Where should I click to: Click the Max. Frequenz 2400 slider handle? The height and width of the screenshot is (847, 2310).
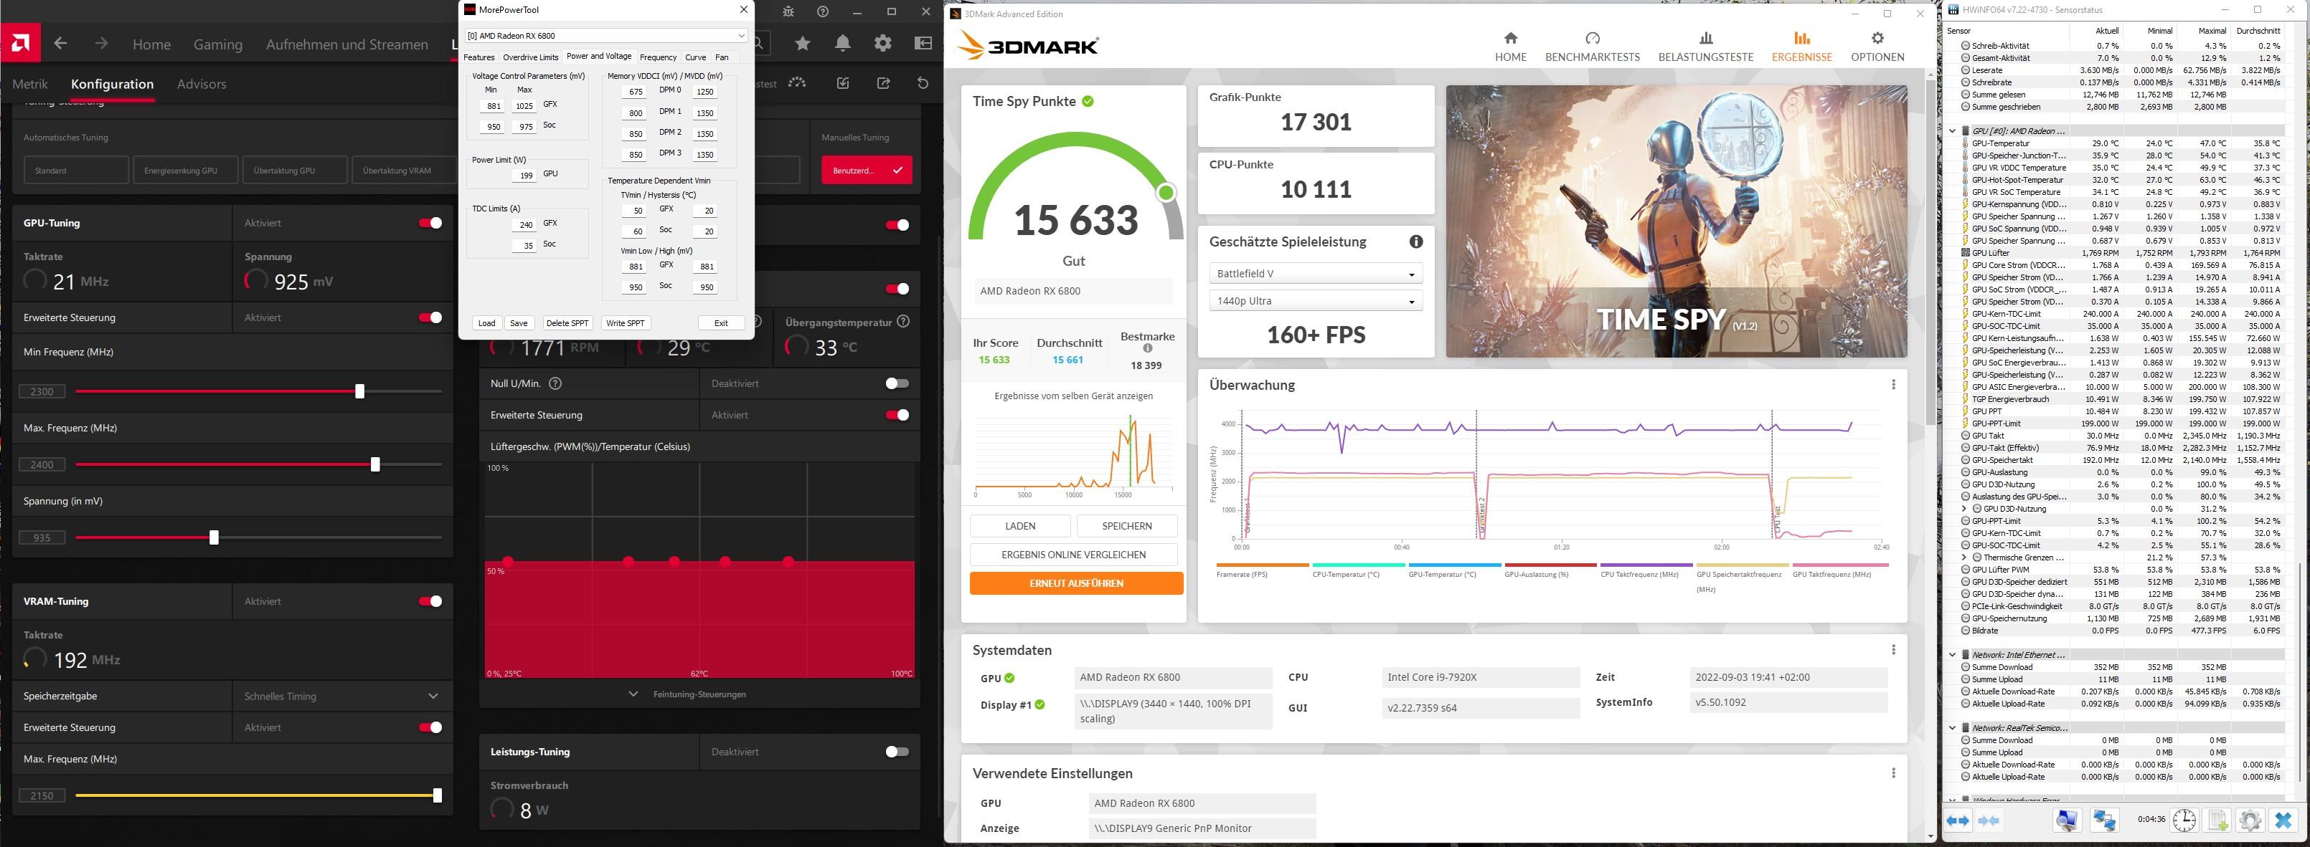[x=374, y=464]
